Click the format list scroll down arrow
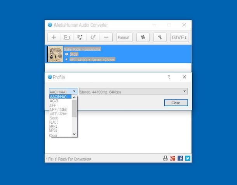The width and height of the screenshot is (237, 185). coord(74,134)
